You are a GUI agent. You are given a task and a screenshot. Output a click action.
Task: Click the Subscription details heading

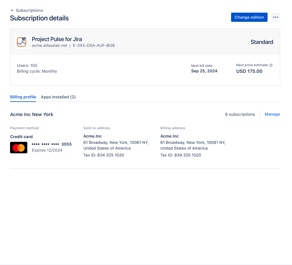point(39,18)
